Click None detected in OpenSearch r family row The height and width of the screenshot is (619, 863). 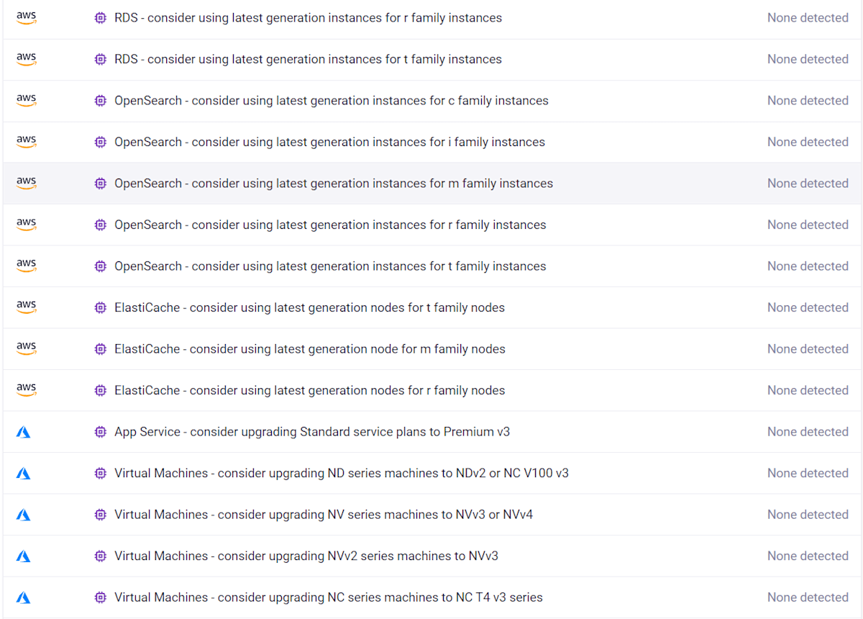[808, 225]
